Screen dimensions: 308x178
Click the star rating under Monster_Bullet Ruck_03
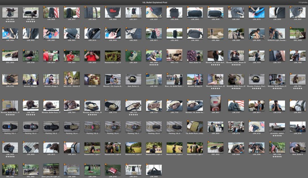point(215,88)
